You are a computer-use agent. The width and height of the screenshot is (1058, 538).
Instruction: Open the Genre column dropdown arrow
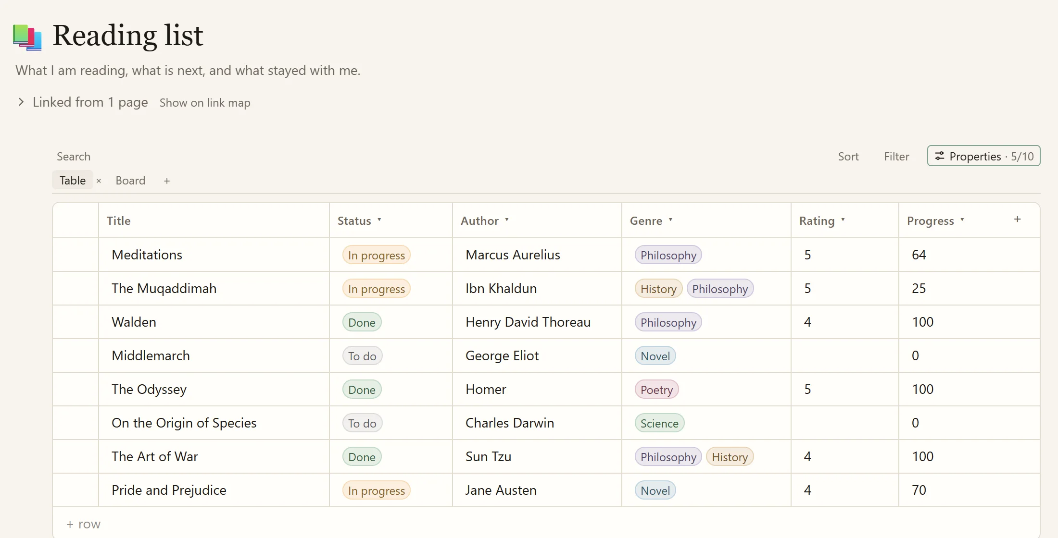point(671,220)
